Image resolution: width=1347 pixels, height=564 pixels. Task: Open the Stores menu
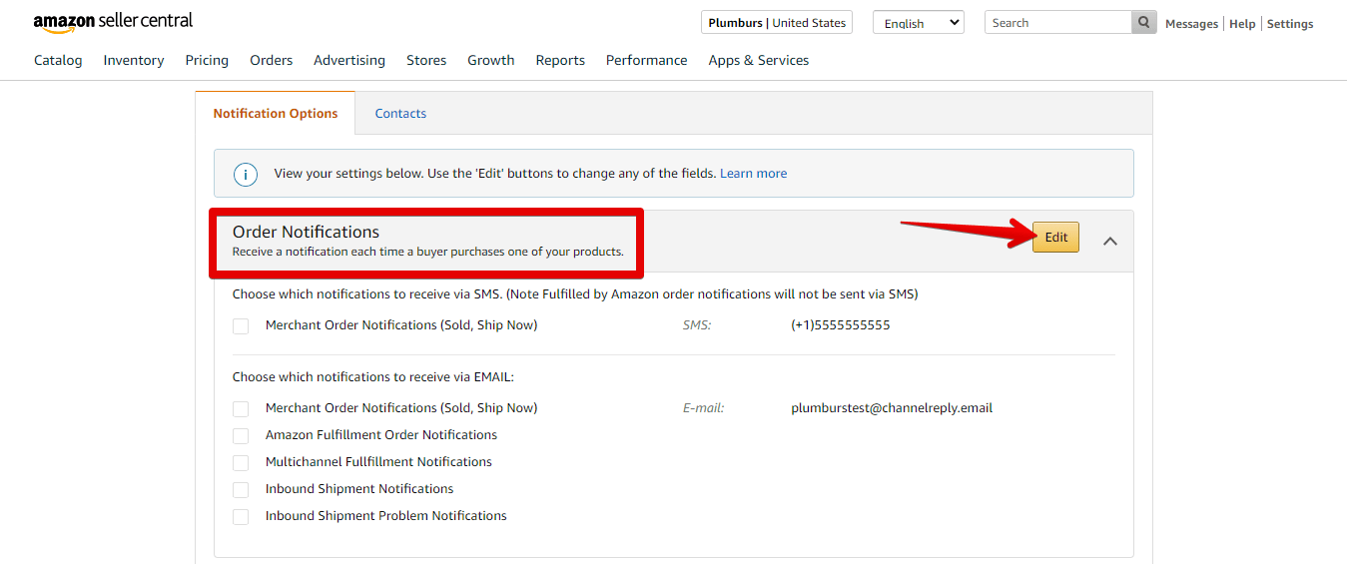[x=426, y=60]
